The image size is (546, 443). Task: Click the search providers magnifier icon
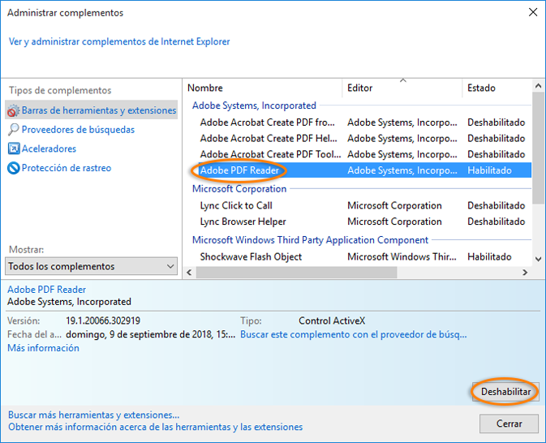click(x=13, y=130)
